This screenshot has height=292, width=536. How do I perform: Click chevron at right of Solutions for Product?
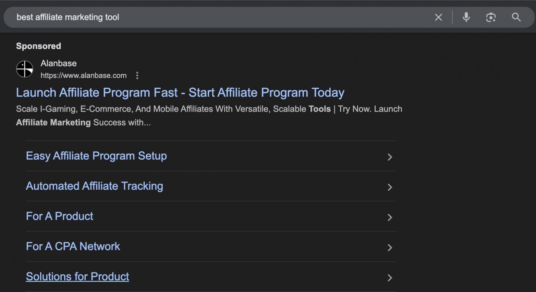[x=390, y=278]
